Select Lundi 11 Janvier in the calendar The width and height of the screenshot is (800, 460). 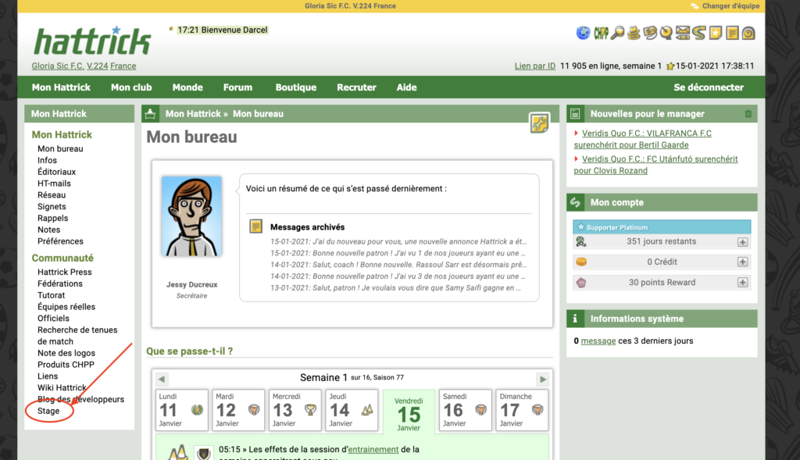coord(181,411)
